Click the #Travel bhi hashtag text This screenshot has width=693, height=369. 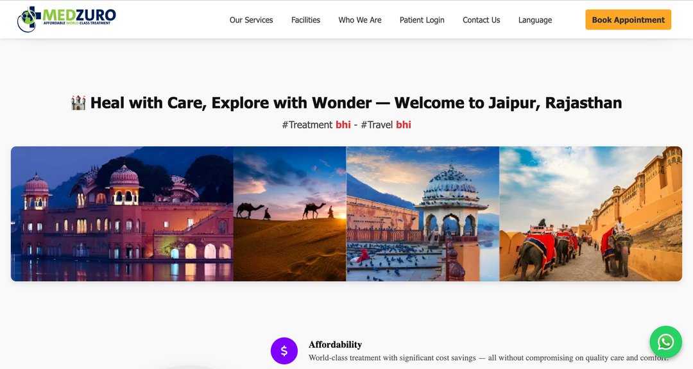click(x=386, y=124)
